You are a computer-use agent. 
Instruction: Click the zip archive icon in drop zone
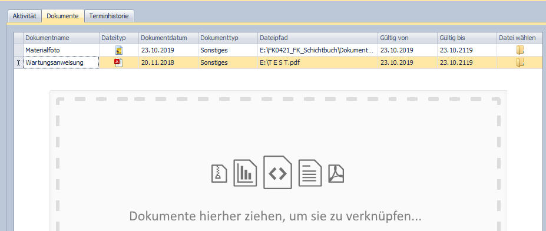pos(219,173)
